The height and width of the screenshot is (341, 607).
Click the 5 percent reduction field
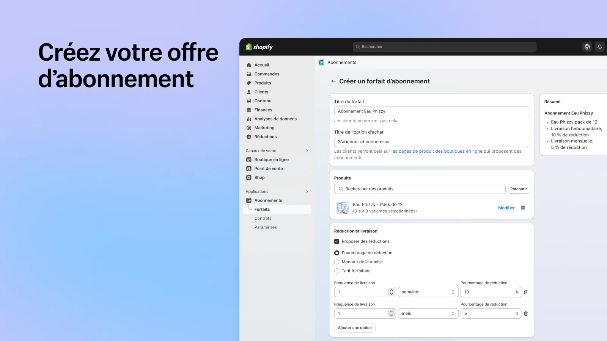[x=491, y=314]
